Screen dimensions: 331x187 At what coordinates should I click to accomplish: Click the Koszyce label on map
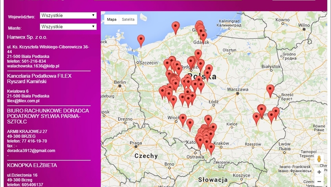pyautogui.click(x=242, y=175)
